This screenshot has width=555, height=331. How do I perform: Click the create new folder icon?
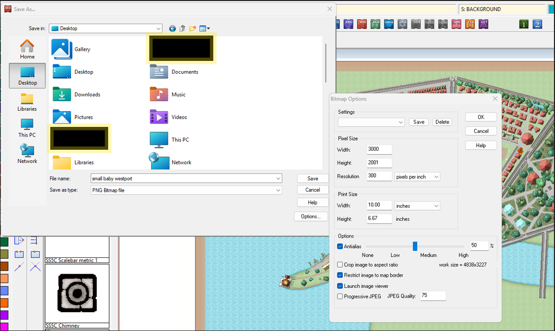(x=192, y=29)
